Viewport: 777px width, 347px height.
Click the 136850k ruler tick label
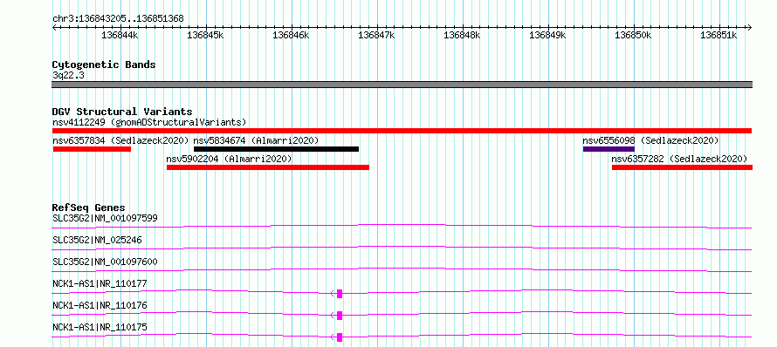[634, 35]
